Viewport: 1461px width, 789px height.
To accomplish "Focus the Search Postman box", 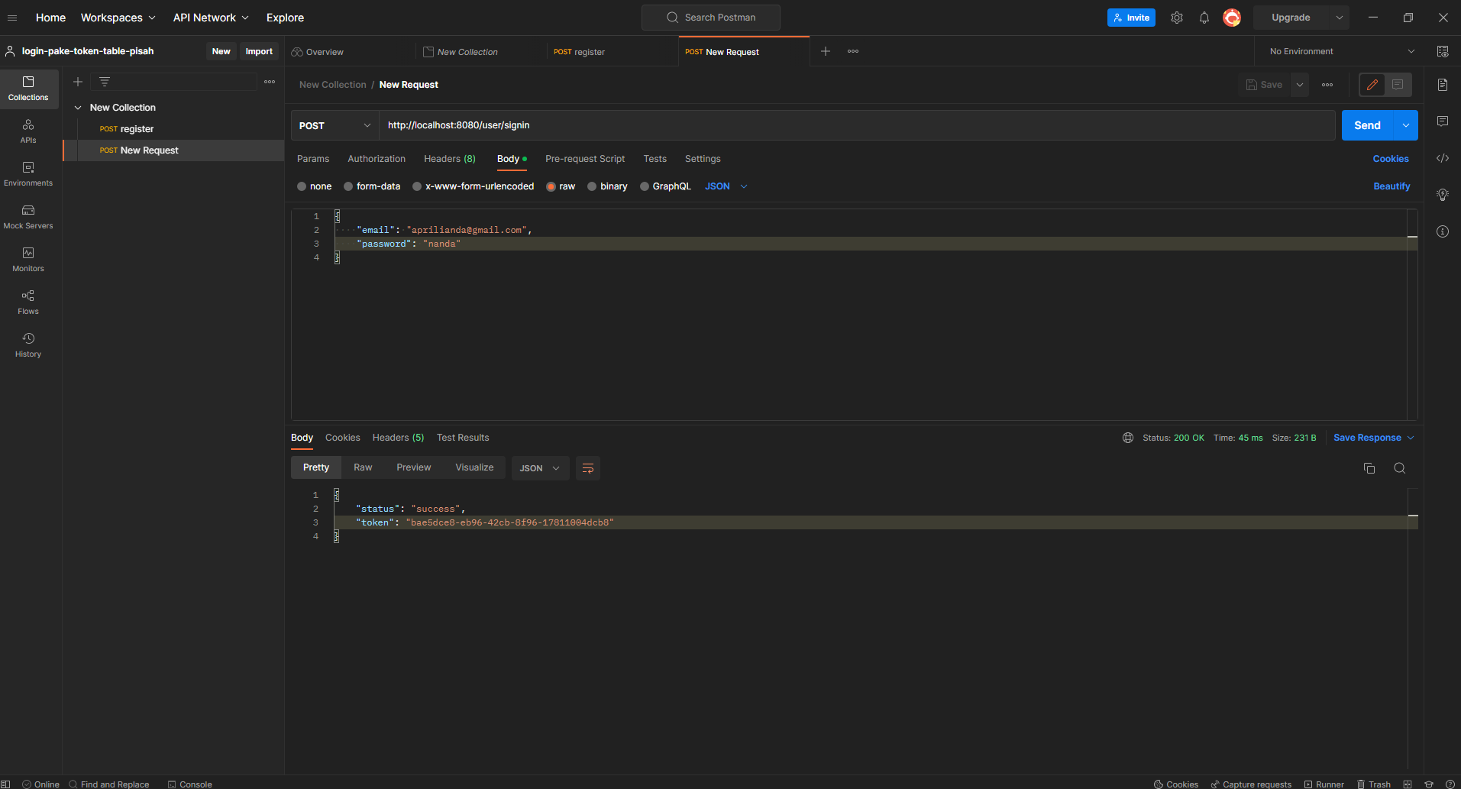I will [711, 18].
